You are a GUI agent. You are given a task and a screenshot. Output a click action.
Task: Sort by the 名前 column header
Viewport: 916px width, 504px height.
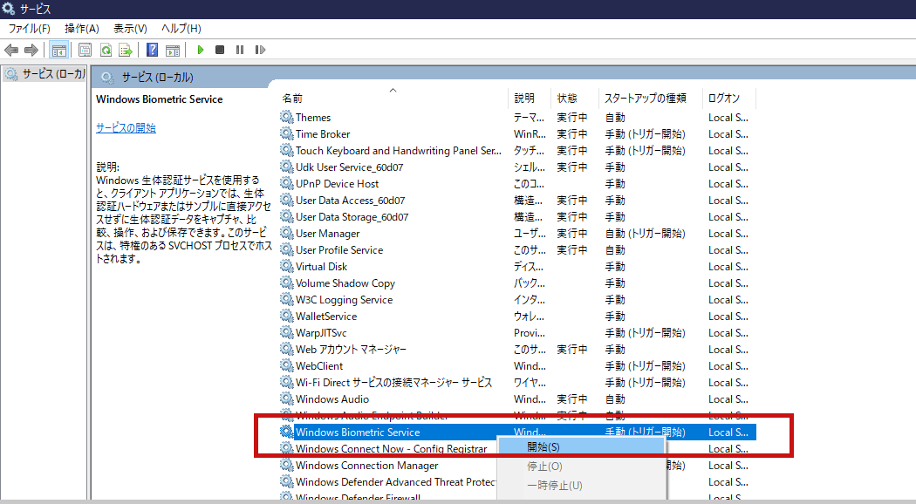(x=393, y=99)
